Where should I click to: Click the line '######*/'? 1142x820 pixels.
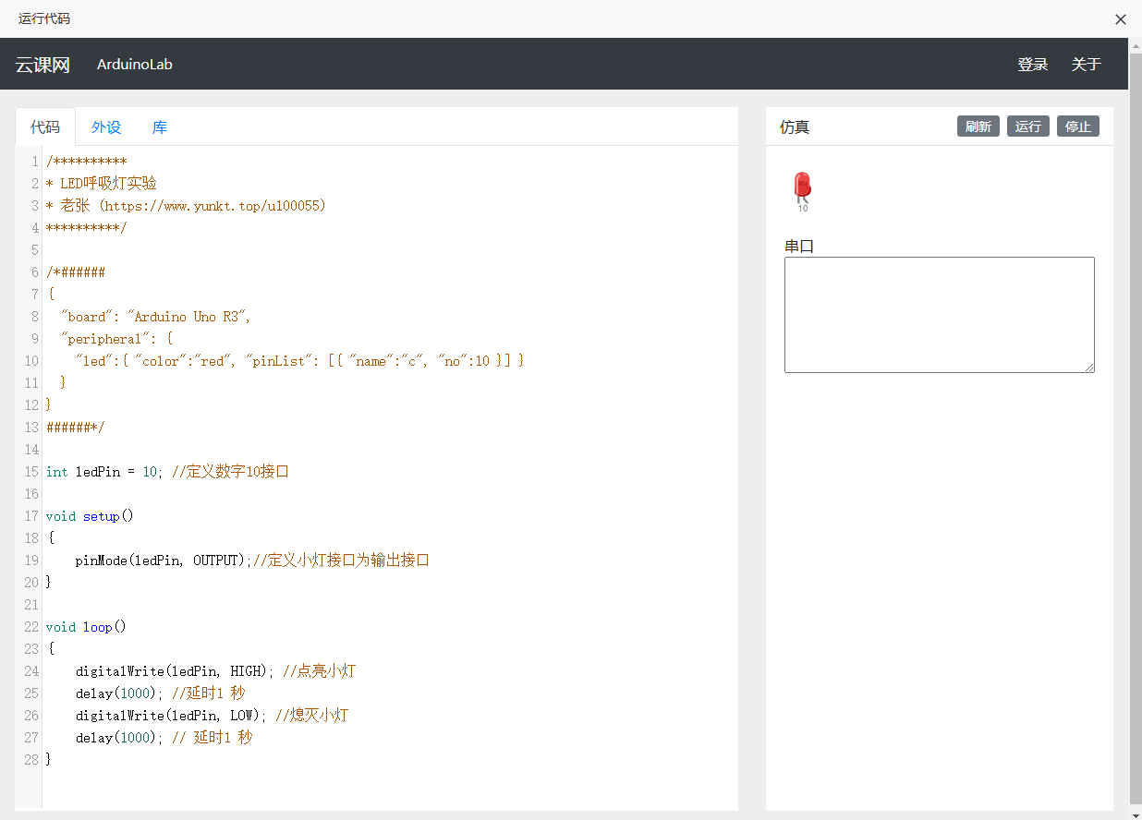pyautogui.click(x=76, y=428)
